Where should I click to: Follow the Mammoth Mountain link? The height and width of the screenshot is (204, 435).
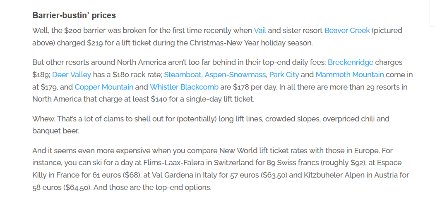(x=350, y=75)
